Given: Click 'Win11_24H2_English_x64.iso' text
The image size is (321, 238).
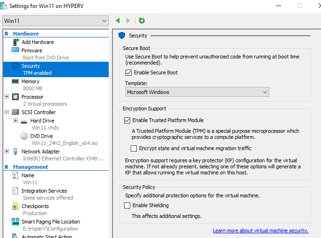Looking at the screenshot, I should coord(65,143).
